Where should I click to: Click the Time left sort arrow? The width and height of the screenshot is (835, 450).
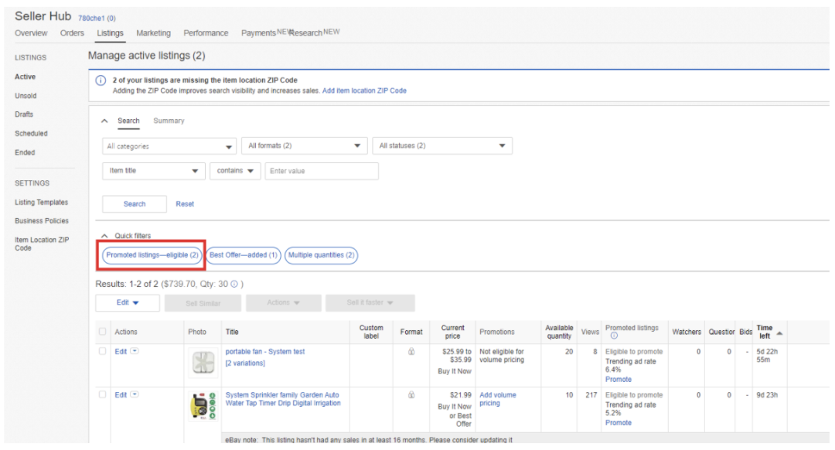coord(779,333)
